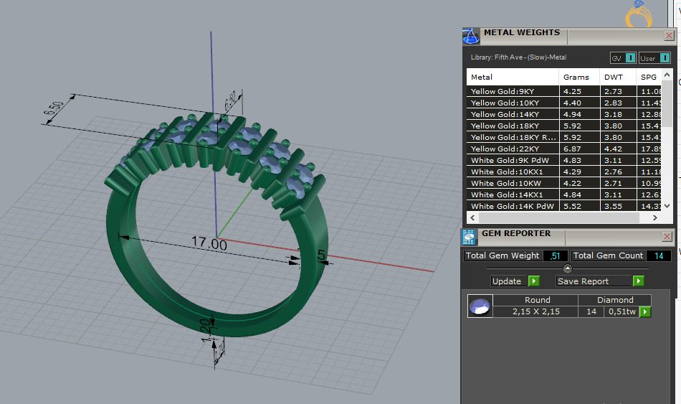The height and width of the screenshot is (404, 681).
Task: Select the White Gold:9K PdW row
Action: 563,160
